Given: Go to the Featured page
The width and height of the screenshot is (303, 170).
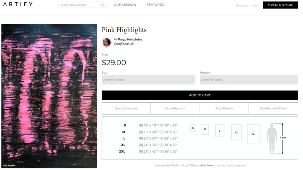Looking at the screenshot, I should click(x=155, y=5).
